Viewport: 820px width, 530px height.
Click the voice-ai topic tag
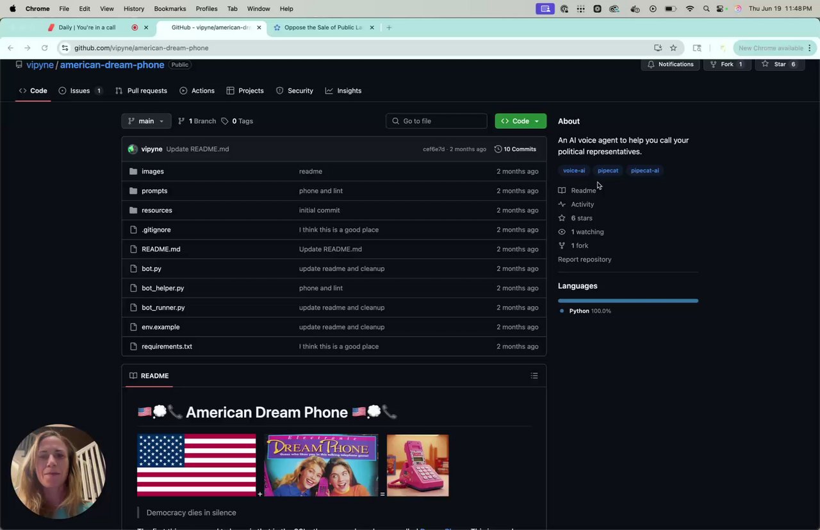574,170
